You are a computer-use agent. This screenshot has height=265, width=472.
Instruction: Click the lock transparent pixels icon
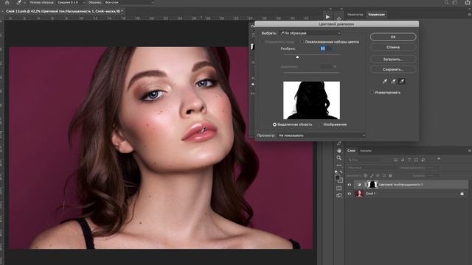(x=366, y=175)
